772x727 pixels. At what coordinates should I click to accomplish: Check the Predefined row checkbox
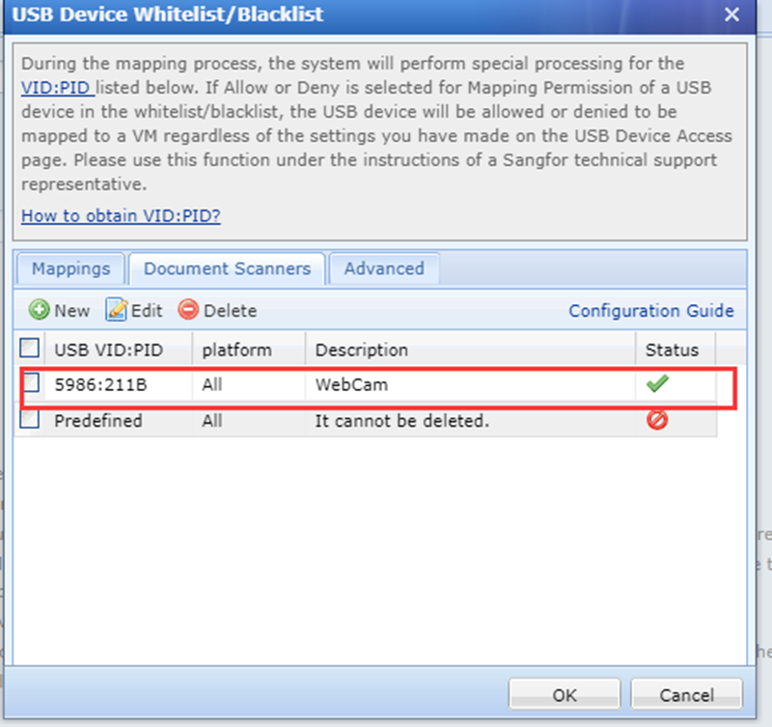coord(31,420)
